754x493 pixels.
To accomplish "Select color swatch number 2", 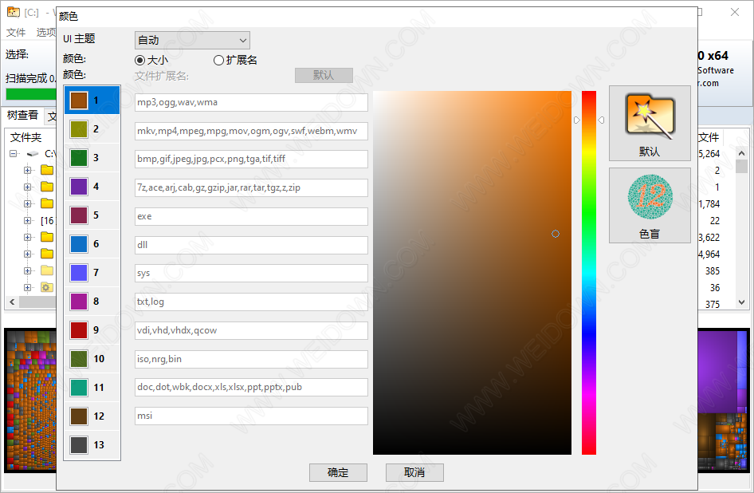I will tap(79, 129).
